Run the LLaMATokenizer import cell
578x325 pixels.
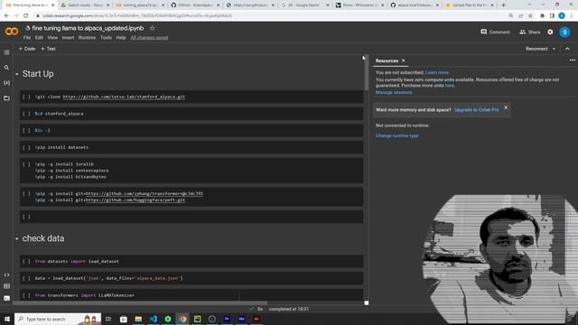tap(26, 295)
